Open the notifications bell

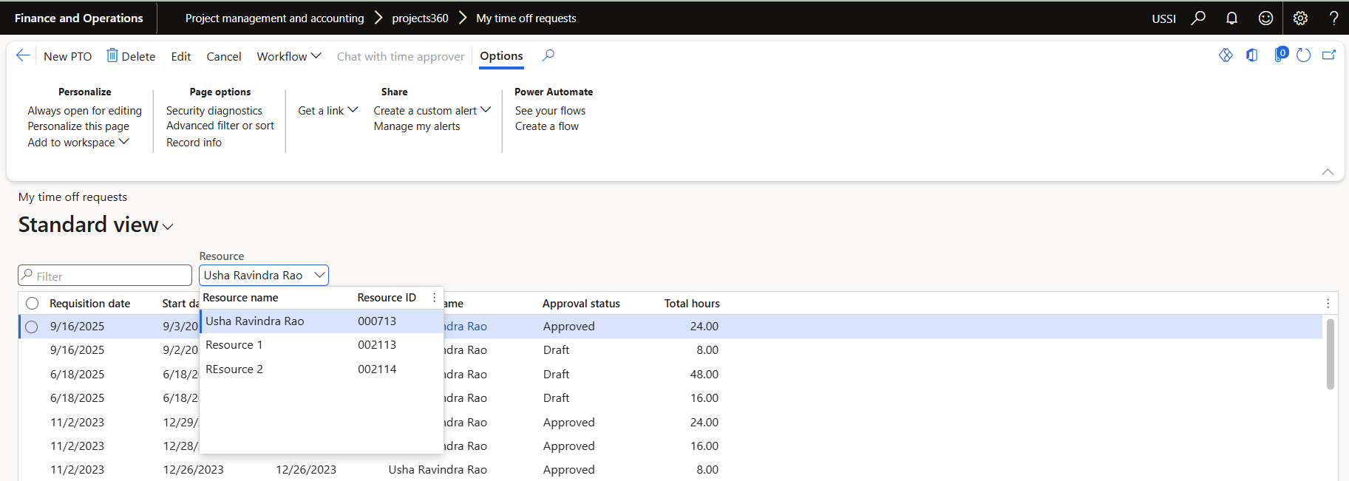pos(1231,18)
